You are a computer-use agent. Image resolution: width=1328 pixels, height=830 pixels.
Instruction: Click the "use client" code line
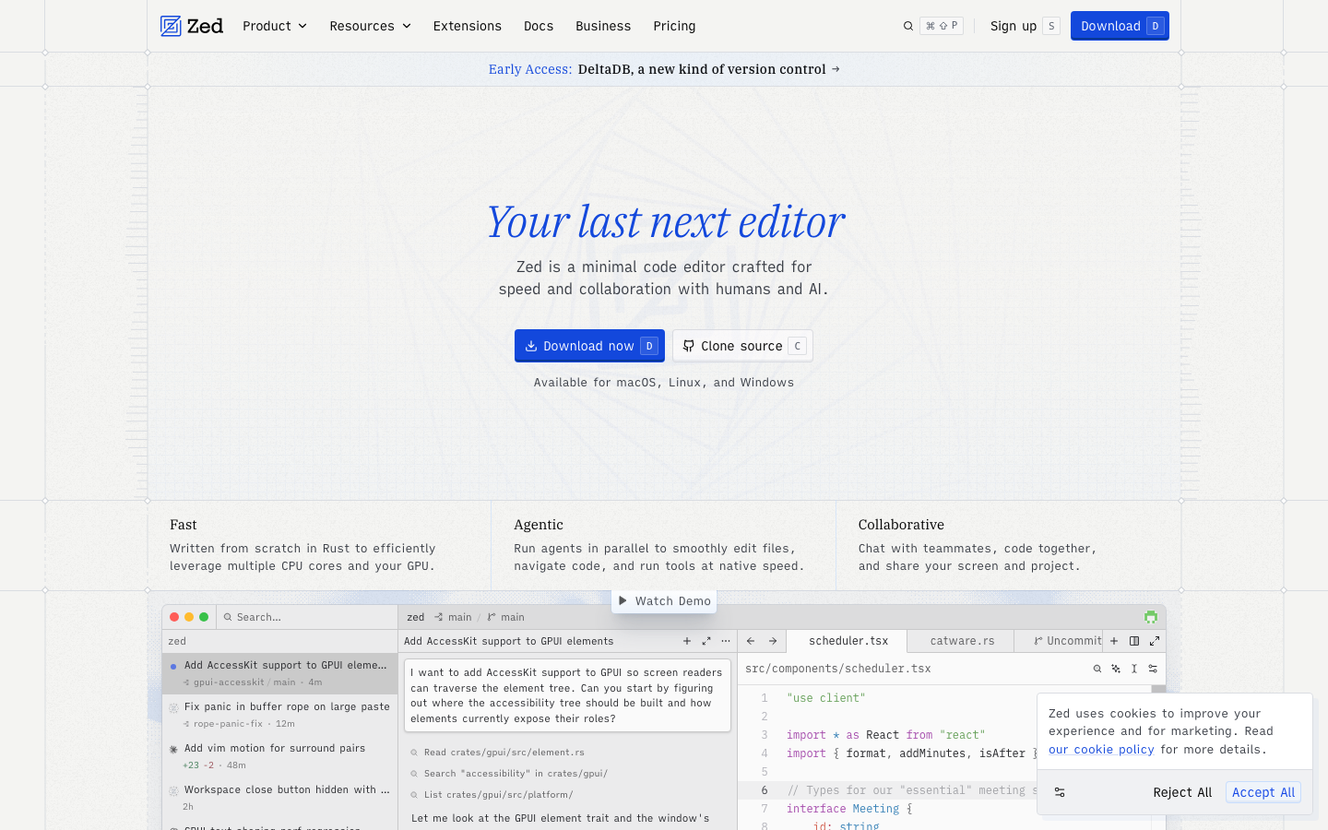(826, 698)
